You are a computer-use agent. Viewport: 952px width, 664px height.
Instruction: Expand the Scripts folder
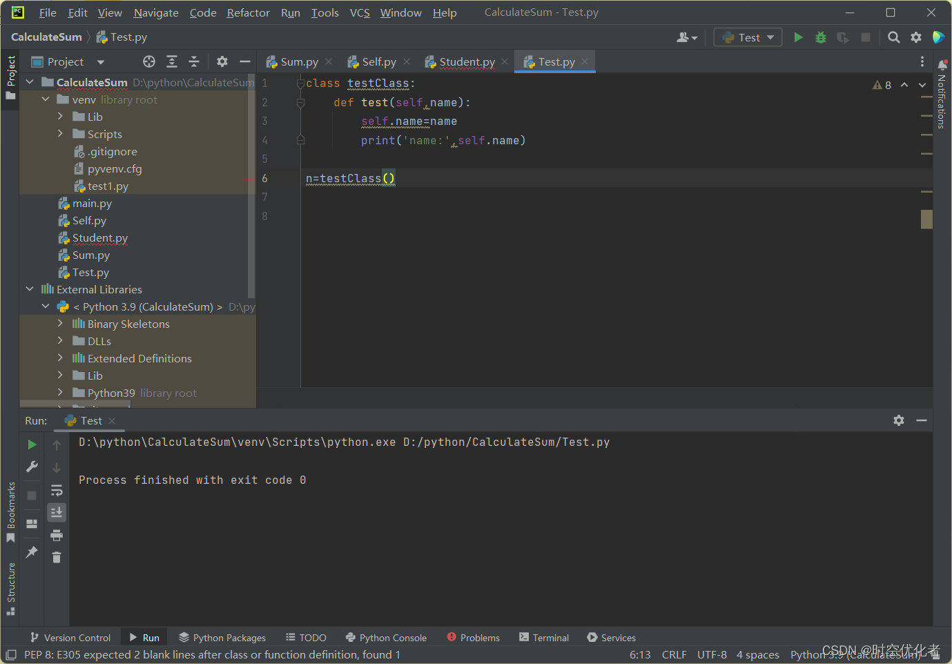coord(60,134)
